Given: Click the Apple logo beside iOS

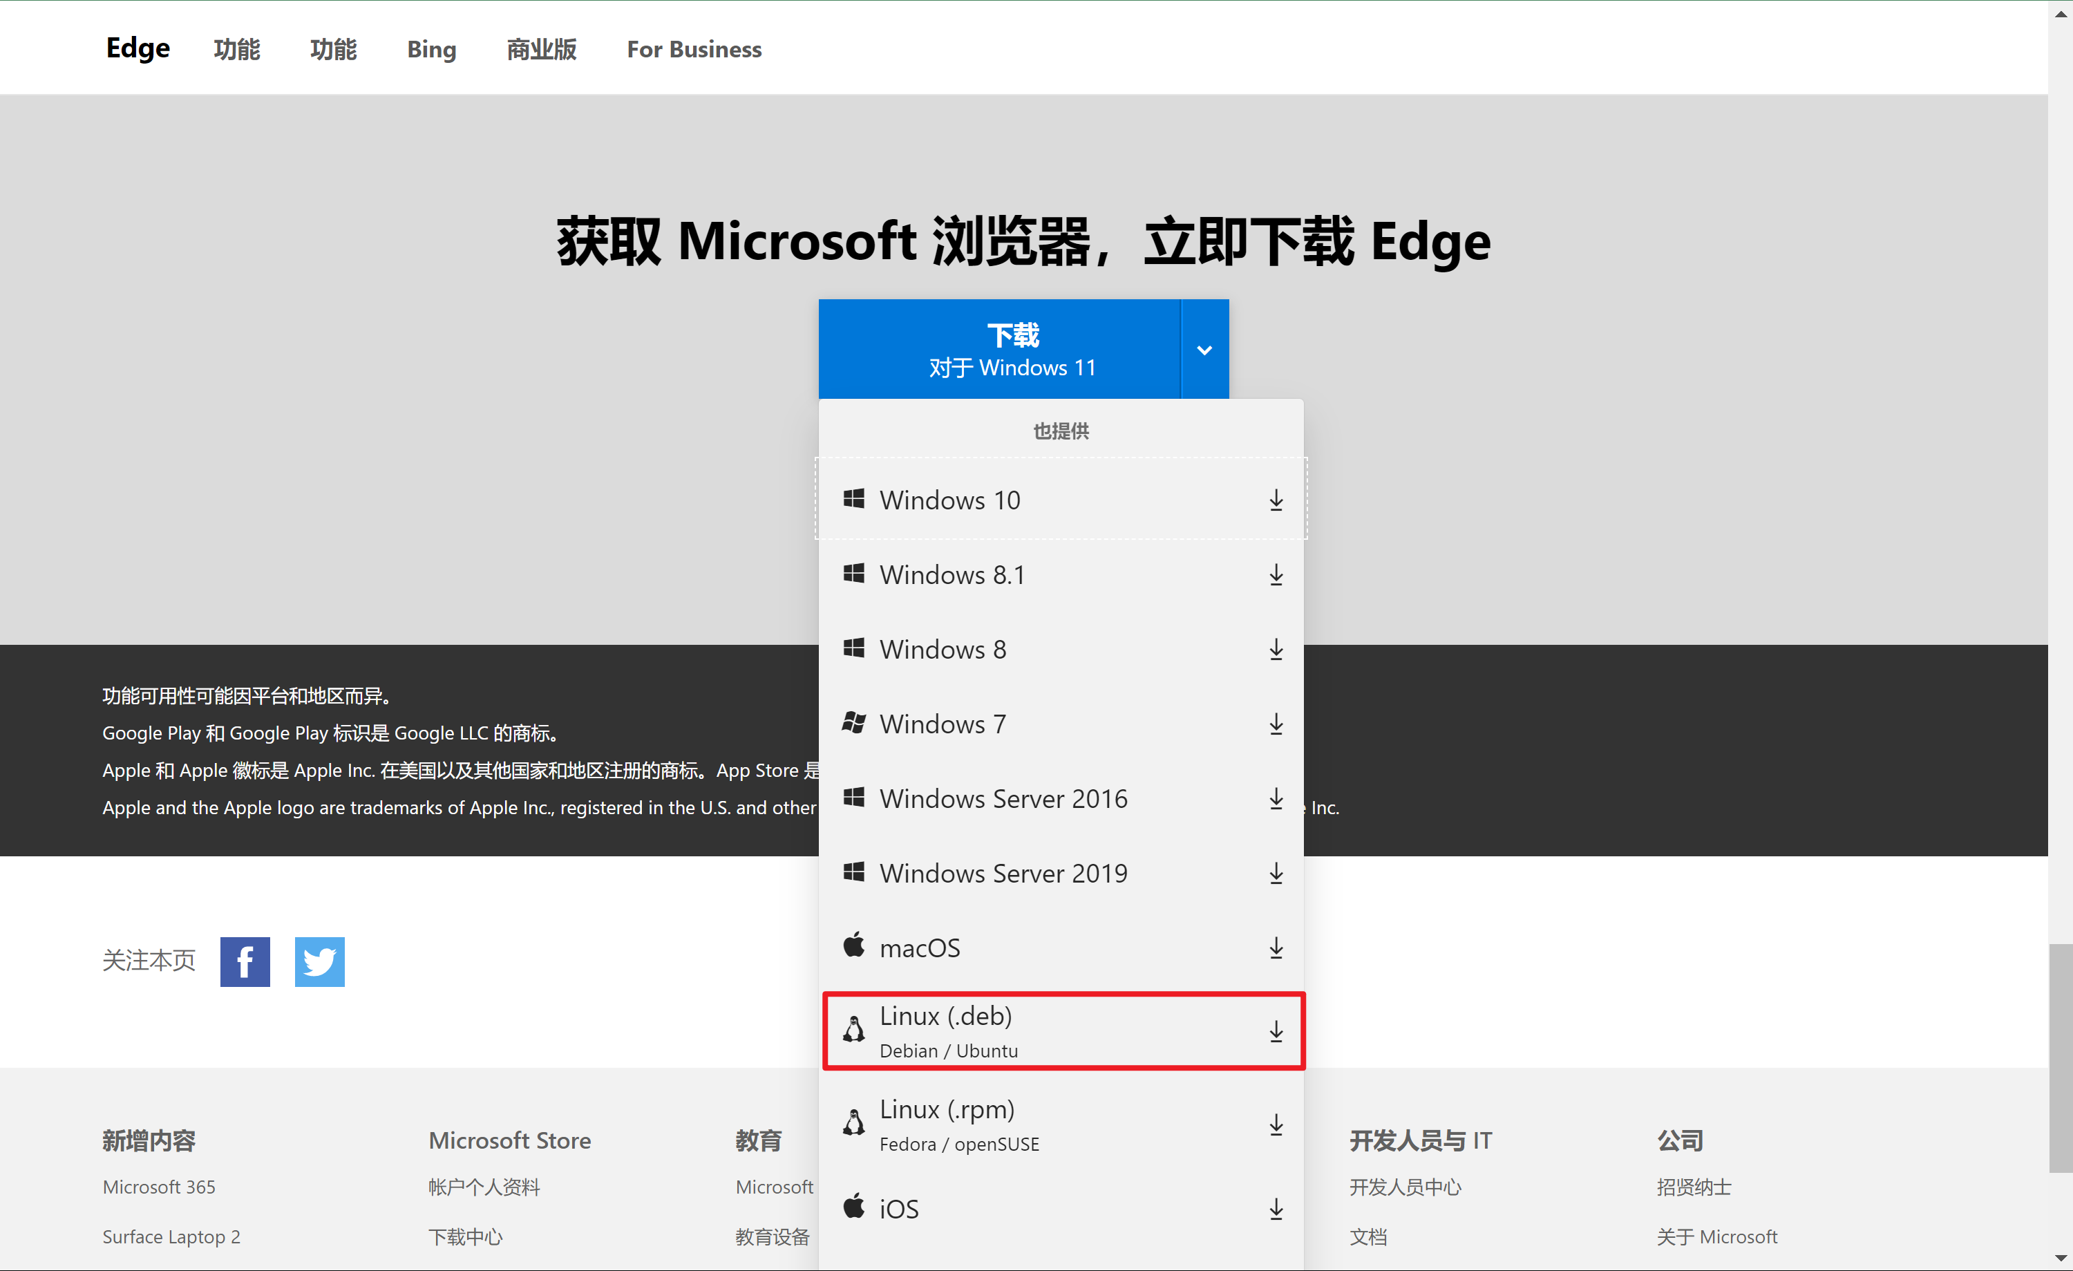Looking at the screenshot, I should (x=854, y=1207).
